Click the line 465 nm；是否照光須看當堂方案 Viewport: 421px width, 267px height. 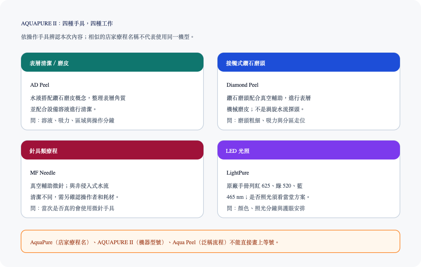click(x=269, y=197)
